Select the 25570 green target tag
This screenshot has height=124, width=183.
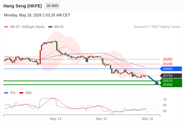tap(171, 81)
